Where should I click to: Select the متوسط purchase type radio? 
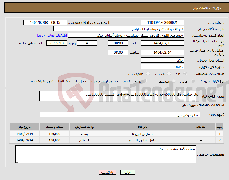[x=174, y=81]
